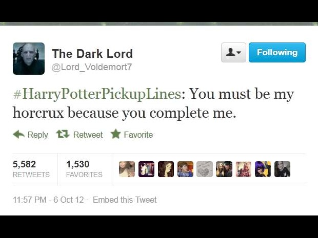Select the first retweeter avatar
318x238 pixels.
click(127, 169)
